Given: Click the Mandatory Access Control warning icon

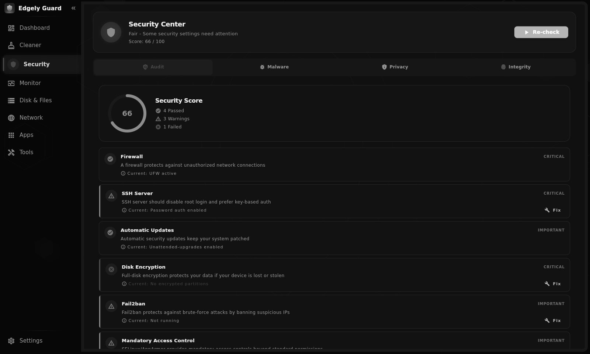Looking at the screenshot, I should [x=111, y=343].
